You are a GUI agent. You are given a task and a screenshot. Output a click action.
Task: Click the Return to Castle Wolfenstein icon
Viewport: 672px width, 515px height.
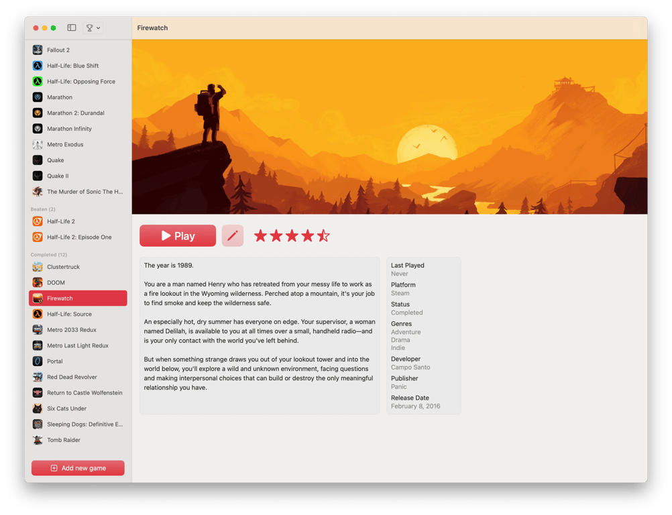point(38,393)
